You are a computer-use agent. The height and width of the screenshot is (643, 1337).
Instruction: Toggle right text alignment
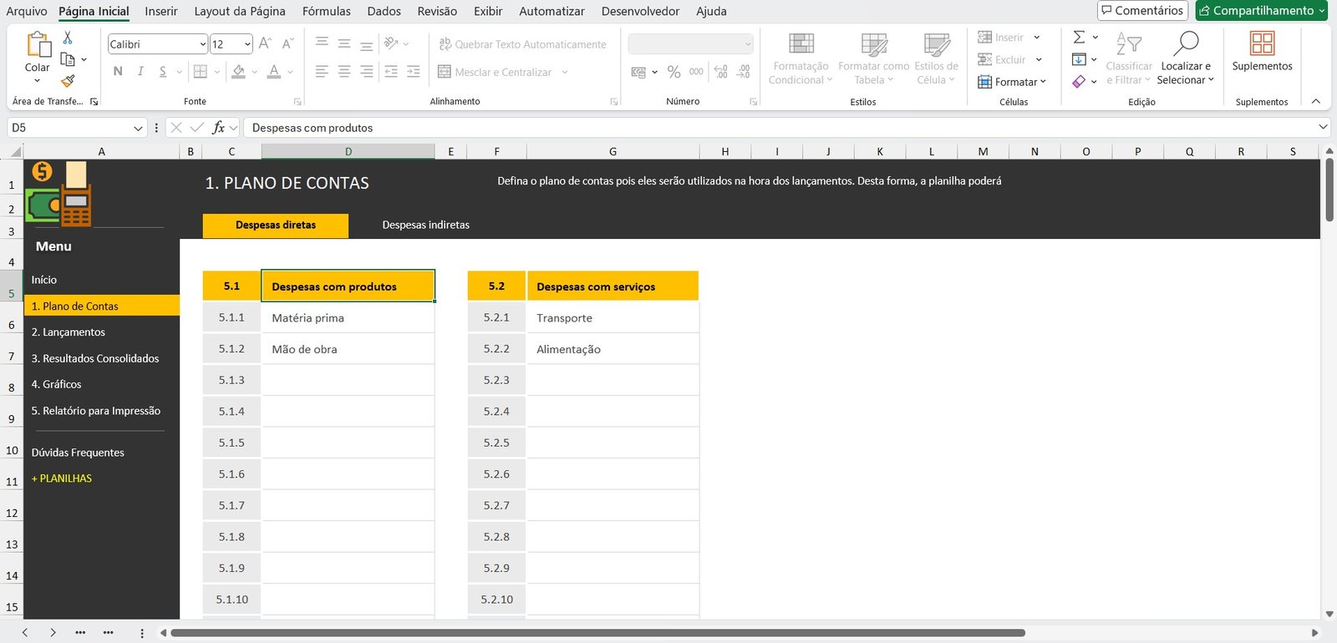(367, 72)
